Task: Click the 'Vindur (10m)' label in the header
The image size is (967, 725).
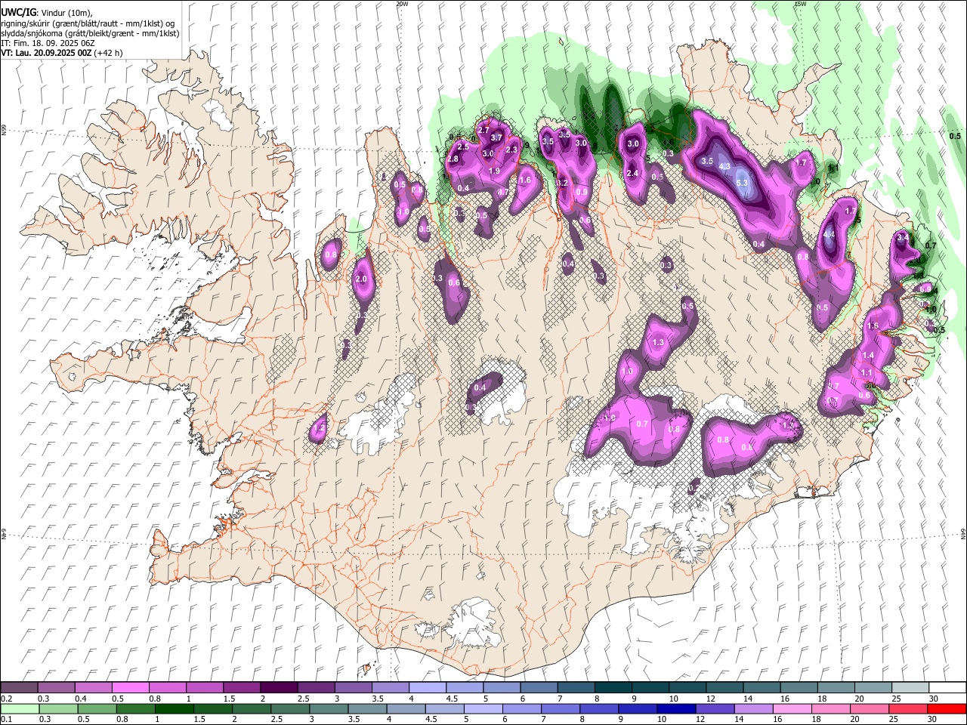Action: point(64,13)
